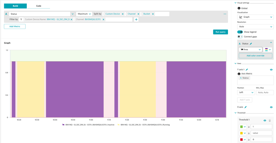
Task: Enable the Connect gaps switch
Action: pyautogui.click(x=240, y=37)
